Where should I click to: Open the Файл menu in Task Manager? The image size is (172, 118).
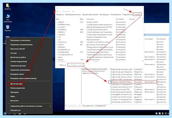tap(58, 11)
